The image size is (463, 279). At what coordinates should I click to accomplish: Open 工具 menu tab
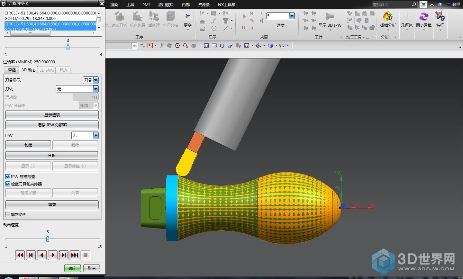click(x=130, y=4)
